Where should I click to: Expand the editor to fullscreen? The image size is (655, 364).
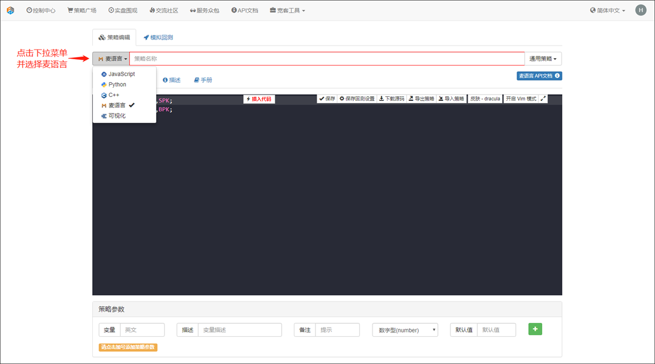tap(543, 99)
